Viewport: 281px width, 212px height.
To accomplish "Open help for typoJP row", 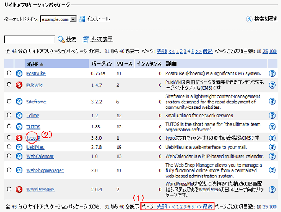I will 272,138.
